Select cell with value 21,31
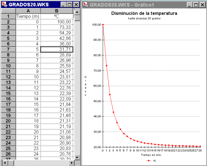Image resolution: width=207 pixels, height=166 pixels. point(57,121)
